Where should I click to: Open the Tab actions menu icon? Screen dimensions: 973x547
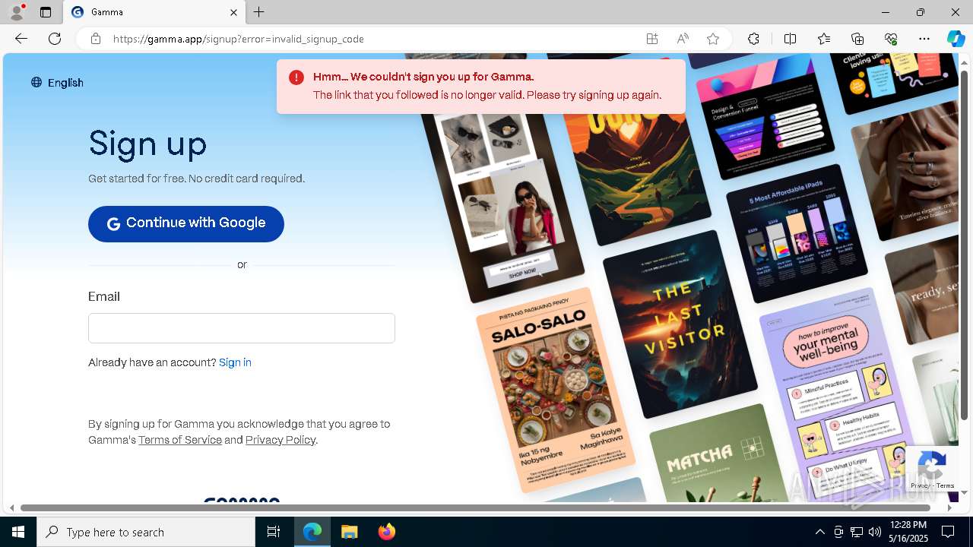[46, 12]
